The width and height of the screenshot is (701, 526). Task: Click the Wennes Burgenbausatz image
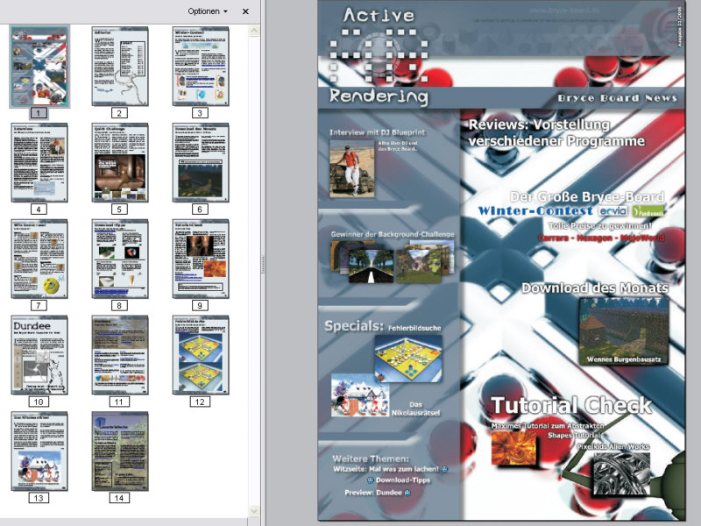(x=624, y=331)
